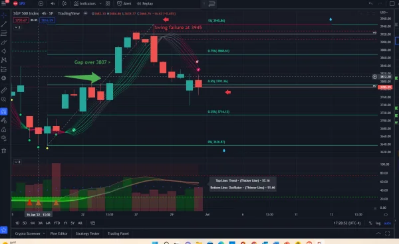Open the Alert creation dialog

pyautogui.click(x=124, y=3)
